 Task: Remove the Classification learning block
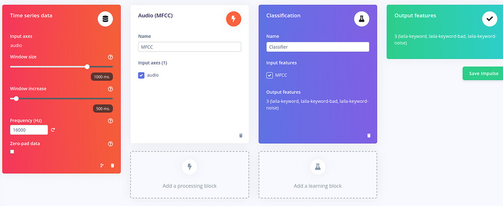[x=369, y=136]
